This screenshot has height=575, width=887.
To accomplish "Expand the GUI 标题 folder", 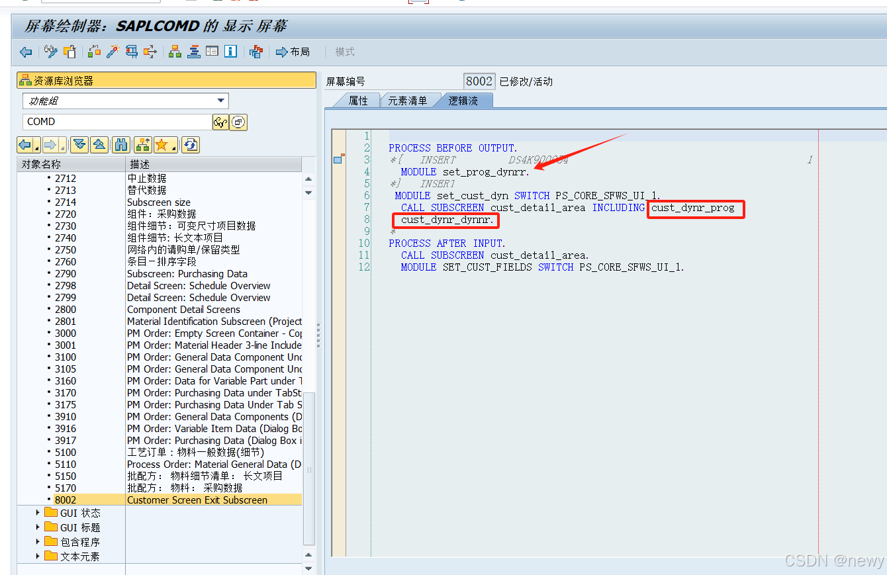I will click(x=38, y=527).
